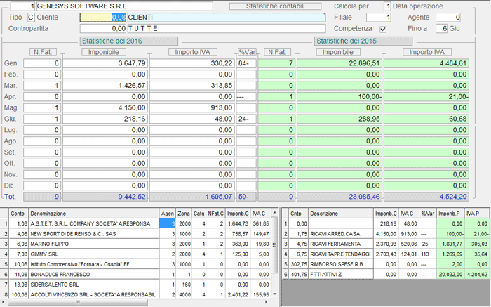The width and height of the screenshot is (491, 307).
Task: Select row NEW SPORT DI DE RENSO & C . SAS
Action: pos(136,234)
